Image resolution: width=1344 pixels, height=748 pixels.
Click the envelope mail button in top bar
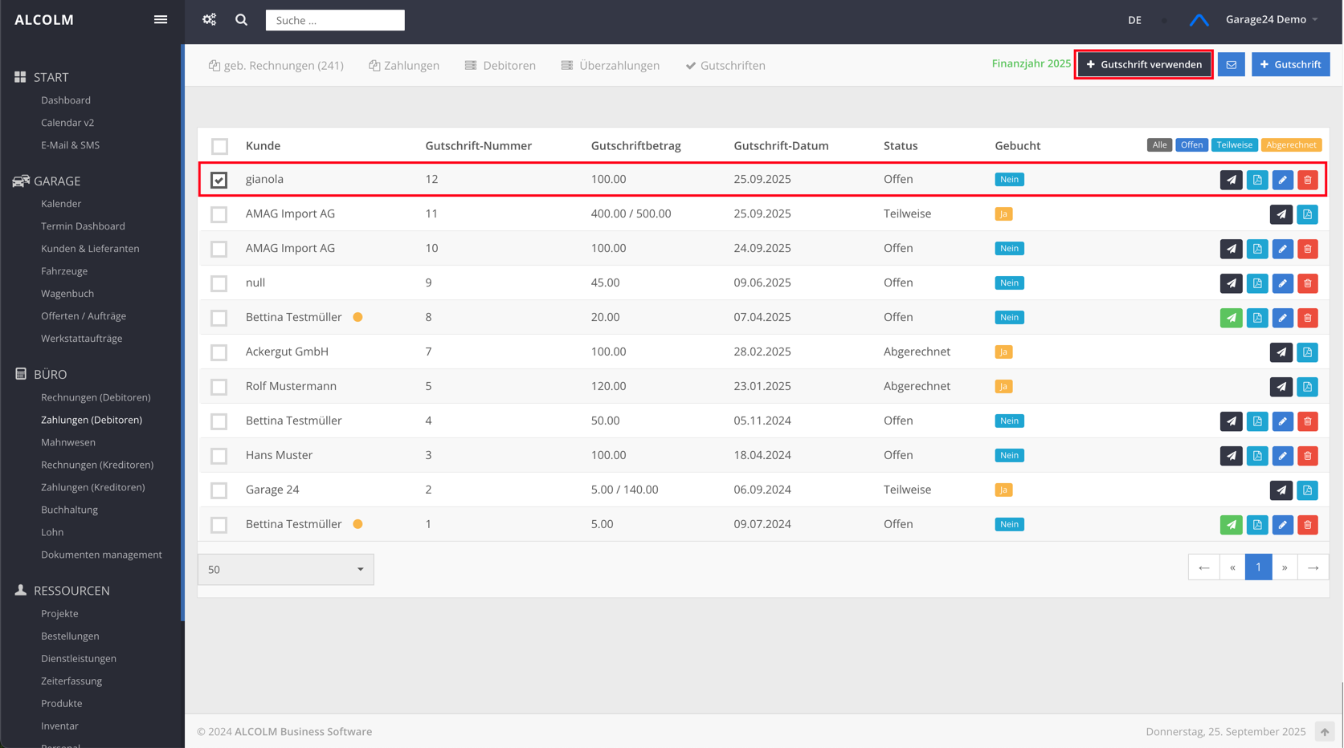click(x=1231, y=64)
